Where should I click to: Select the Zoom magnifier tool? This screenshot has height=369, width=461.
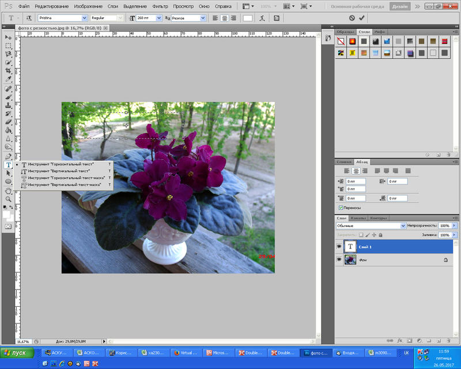point(9,198)
